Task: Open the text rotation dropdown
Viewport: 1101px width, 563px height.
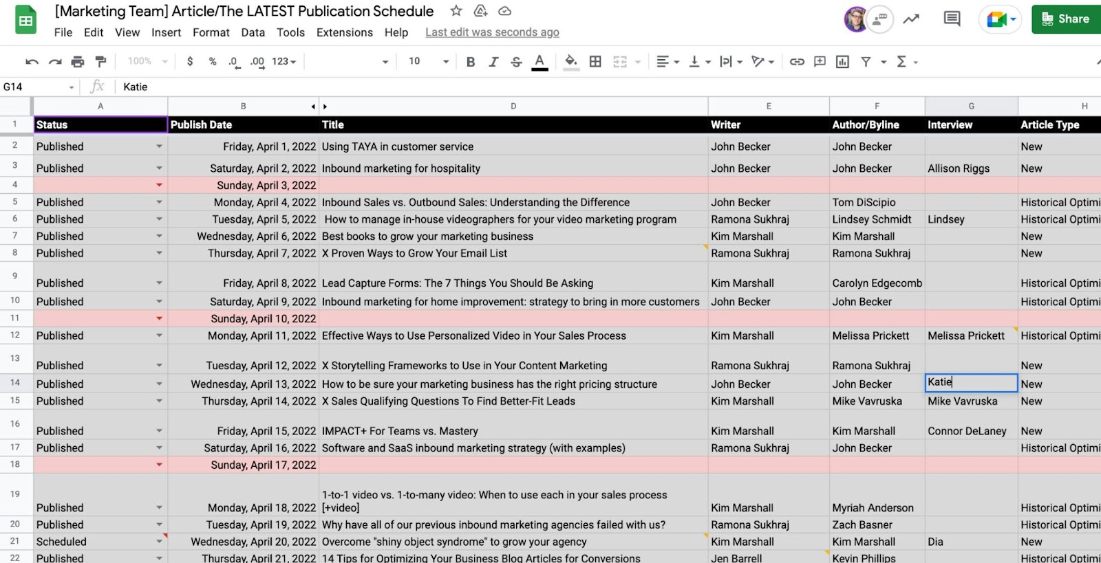Action: (762, 62)
